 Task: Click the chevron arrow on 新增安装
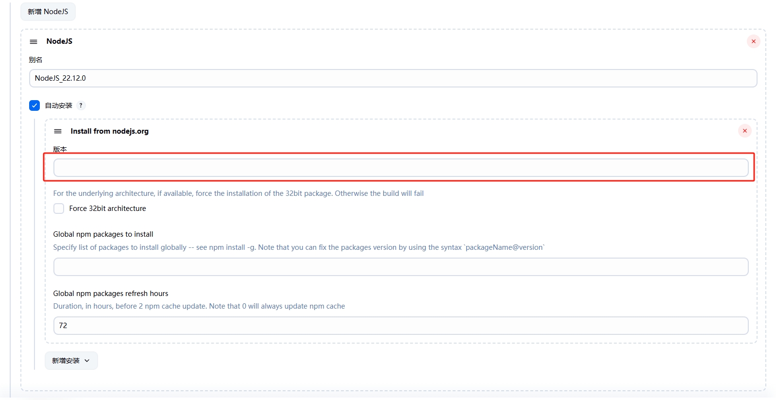[x=87, y=361]
